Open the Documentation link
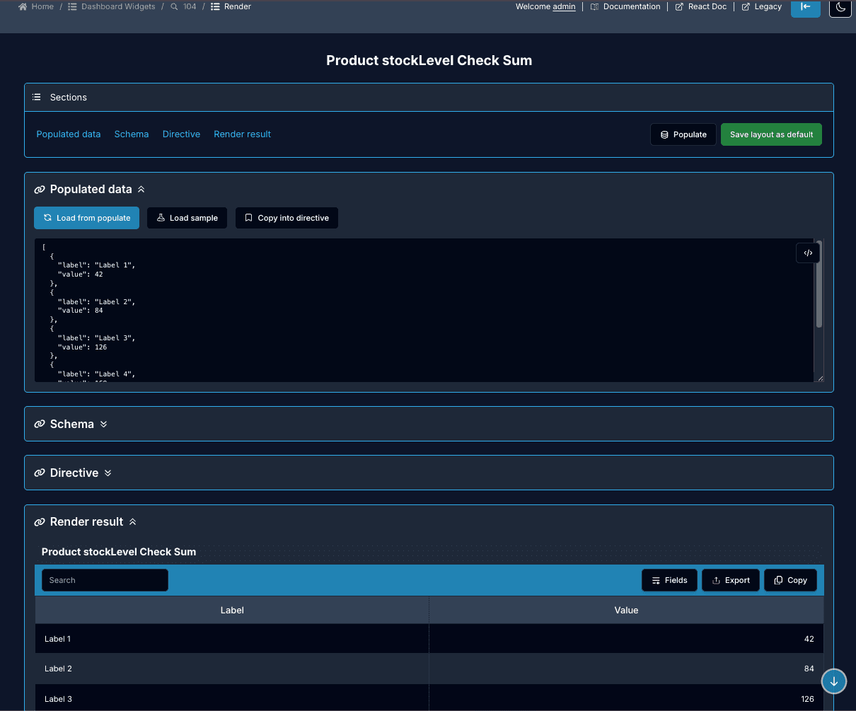 click(x=632, y=6)
